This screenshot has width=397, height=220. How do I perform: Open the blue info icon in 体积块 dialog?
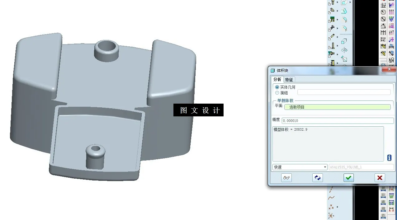pyautogui.click(x=389, y=158)
